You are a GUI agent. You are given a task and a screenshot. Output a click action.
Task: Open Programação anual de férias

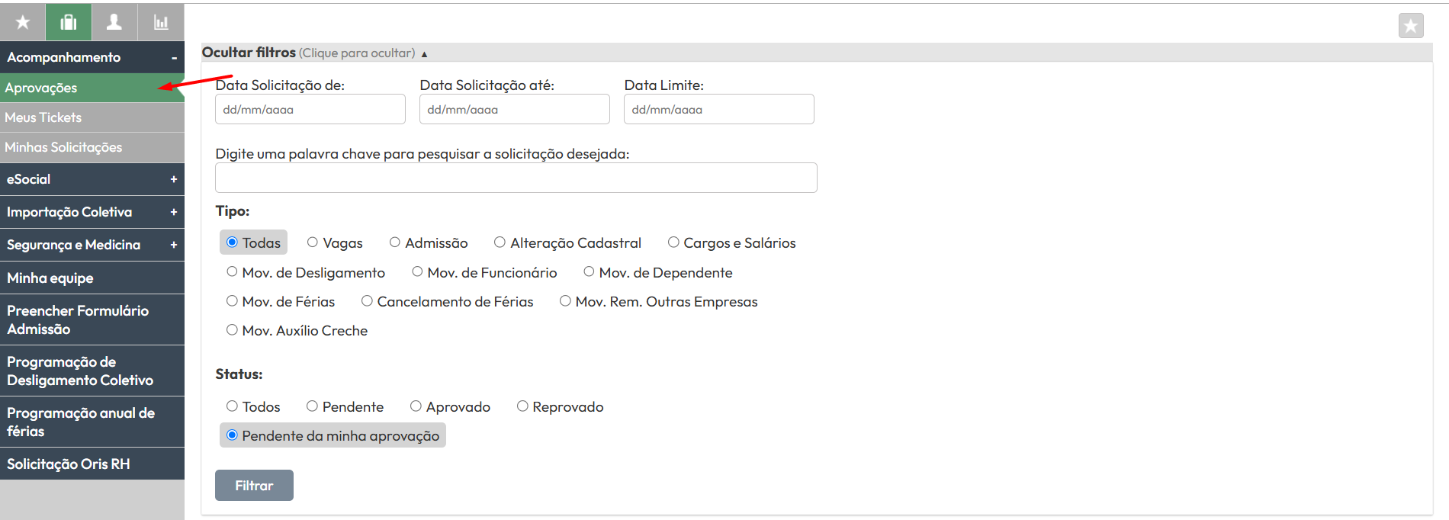pyautogui.click(x=92, y=422)
